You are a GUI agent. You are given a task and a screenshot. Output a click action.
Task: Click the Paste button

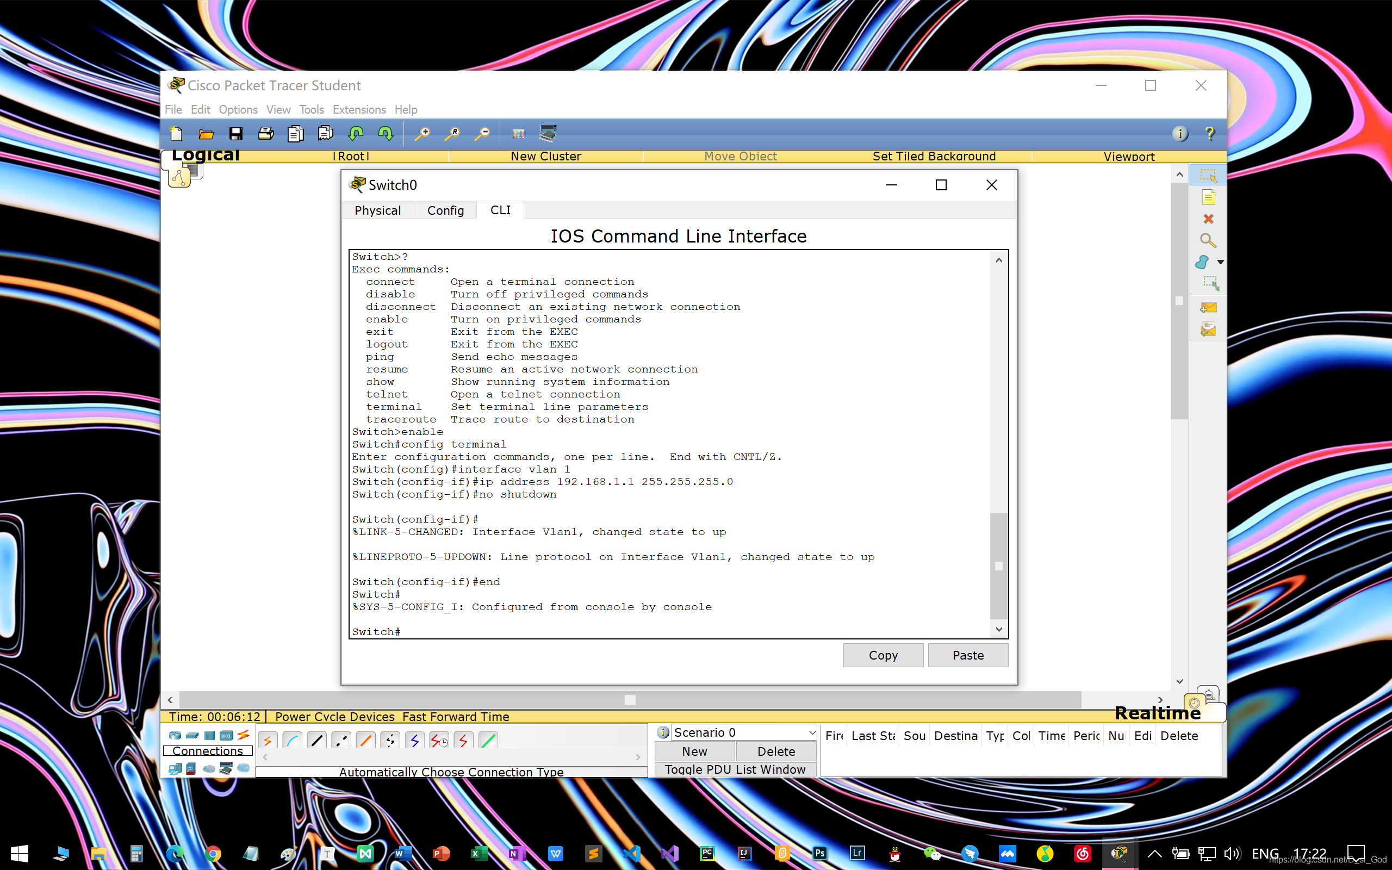point(967,655)
